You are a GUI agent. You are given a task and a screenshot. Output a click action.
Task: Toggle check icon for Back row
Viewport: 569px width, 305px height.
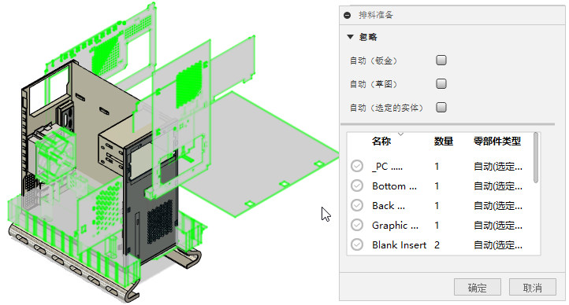[x=357, y=205]
